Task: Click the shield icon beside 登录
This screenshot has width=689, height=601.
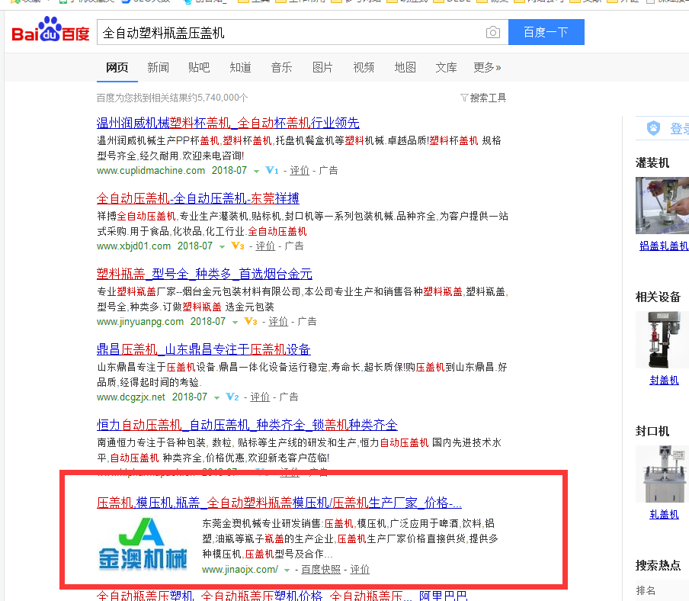Action: point(653,129)
